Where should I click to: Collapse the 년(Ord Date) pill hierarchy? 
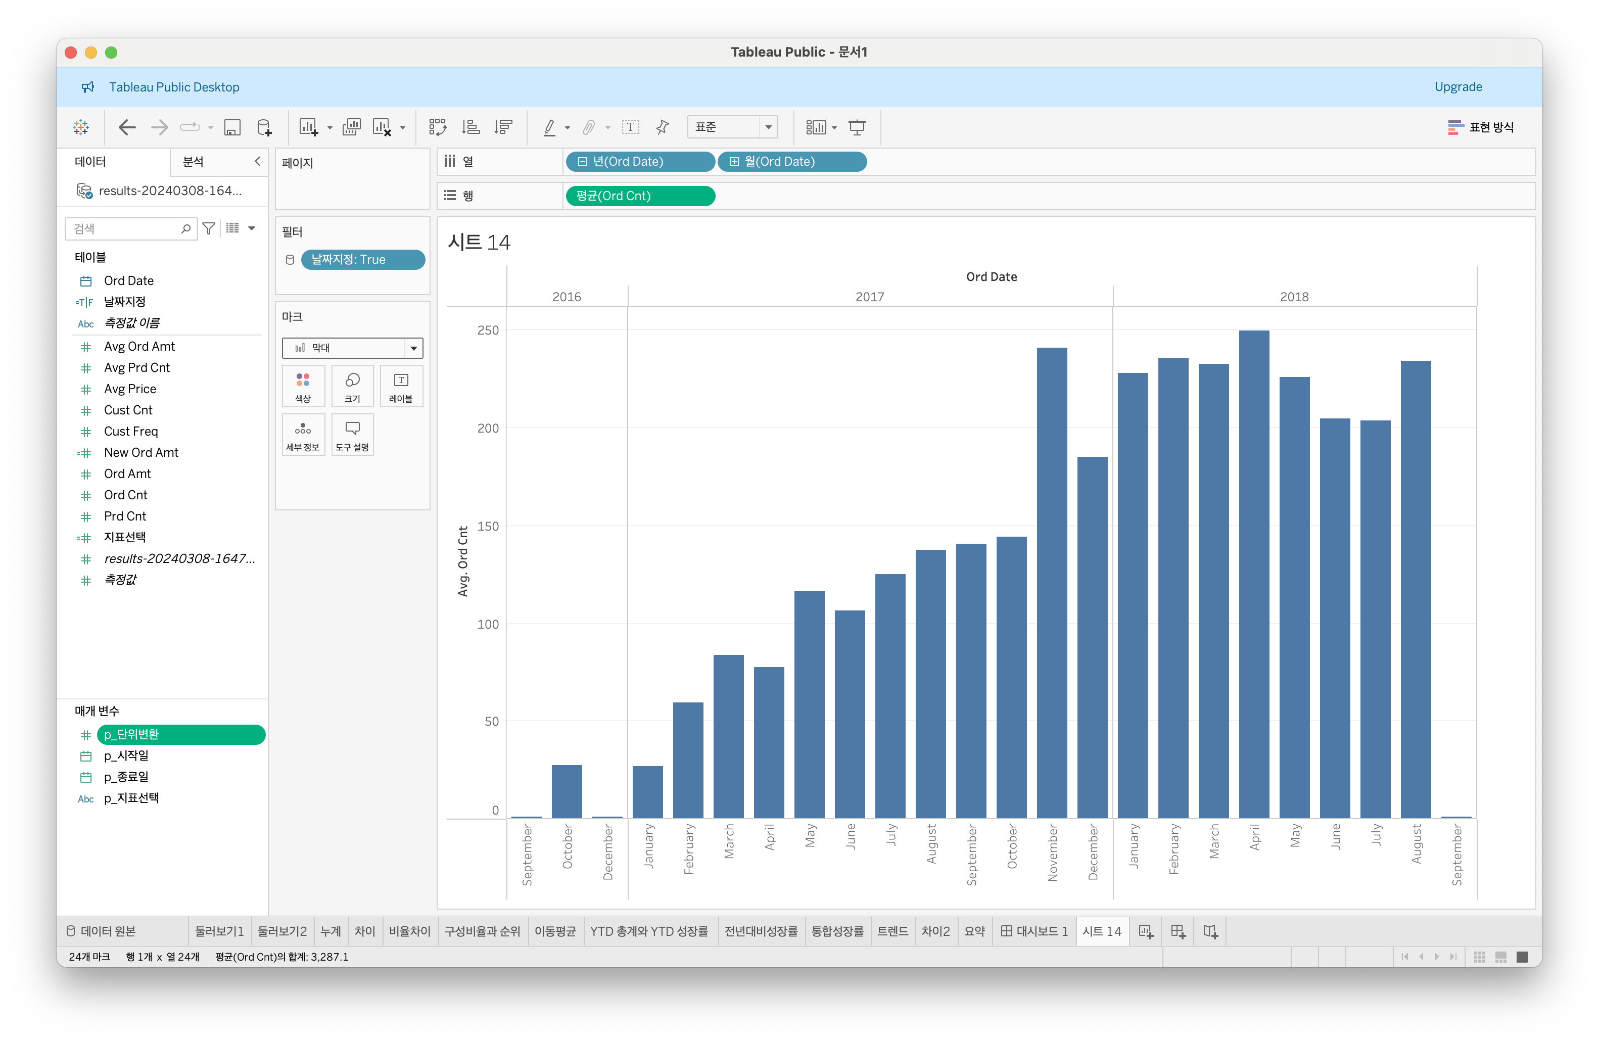583,162
